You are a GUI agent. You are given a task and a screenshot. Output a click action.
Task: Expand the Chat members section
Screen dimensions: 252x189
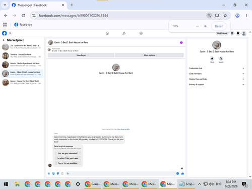coord(217,74)
